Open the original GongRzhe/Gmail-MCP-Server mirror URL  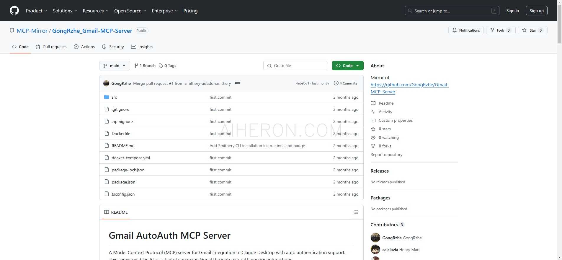tap(409, 88)
